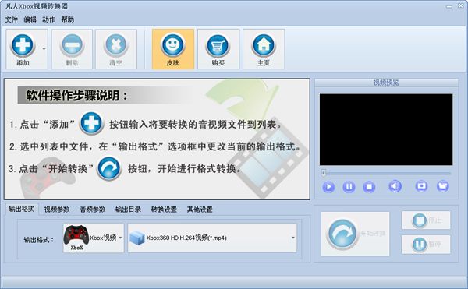The image size is (468, 289).
Task: Expand the Xbox360 HD H.264 format dropdown
Action: click(x=212, y=238)
